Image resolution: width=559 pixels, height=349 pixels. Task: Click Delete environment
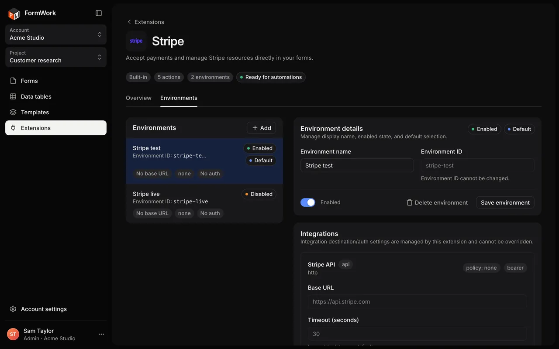tap(437, 202)
